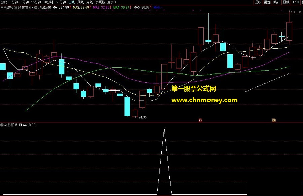Click the 均线系统 indicator label
The width and height of the screenshot is (303, 196).
click(x=45, y=7)
